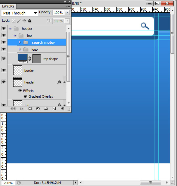This screenshot has height=186, width=177.
Task: Lock transparent pixels
Action: tap(13, 21)
